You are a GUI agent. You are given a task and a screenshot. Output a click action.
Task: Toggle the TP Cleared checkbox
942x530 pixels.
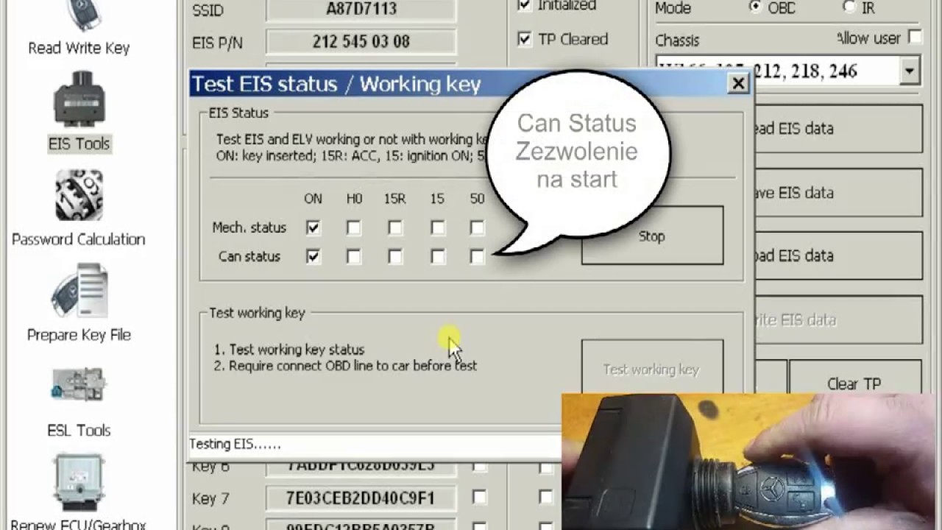point(524,39)
